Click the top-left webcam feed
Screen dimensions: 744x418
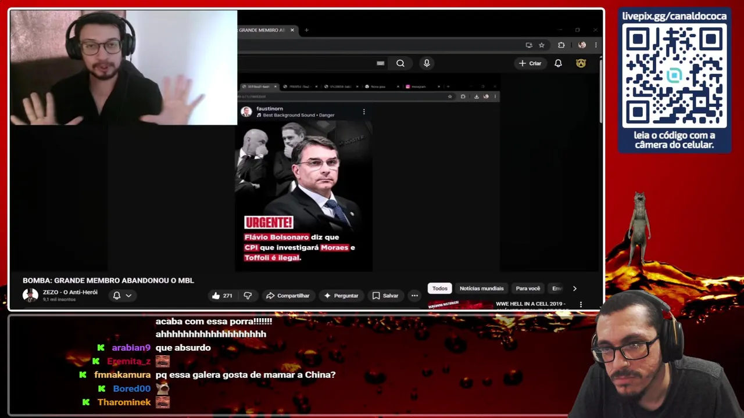pos(123,67)
